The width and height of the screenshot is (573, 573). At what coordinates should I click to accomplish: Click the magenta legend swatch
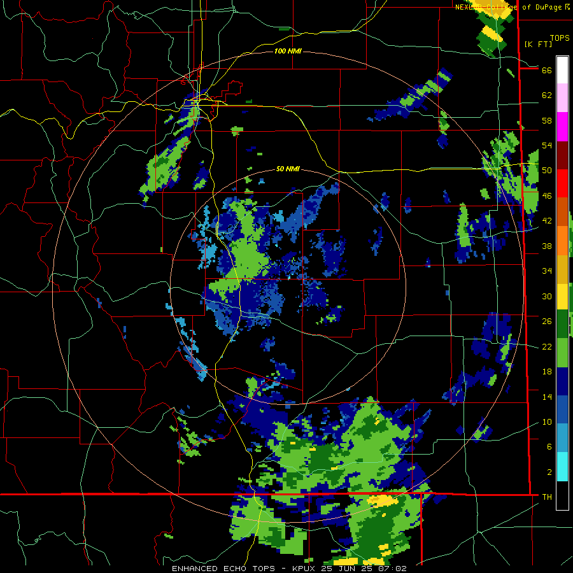pyautogui.click(x=562, y=127)
